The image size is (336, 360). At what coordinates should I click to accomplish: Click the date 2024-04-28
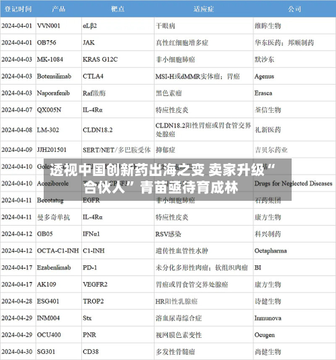(17, 301)
